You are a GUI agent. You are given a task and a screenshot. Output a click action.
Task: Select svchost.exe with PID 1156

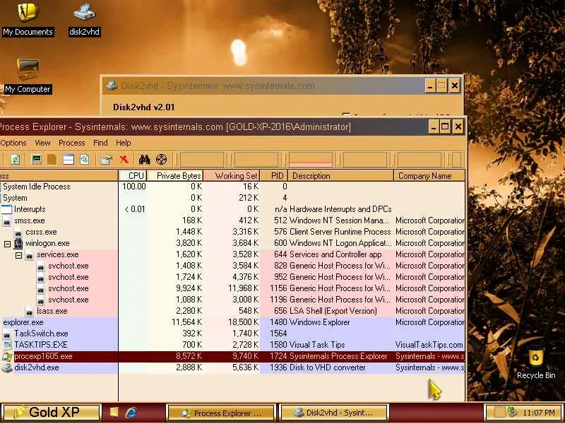pos(232,288)
